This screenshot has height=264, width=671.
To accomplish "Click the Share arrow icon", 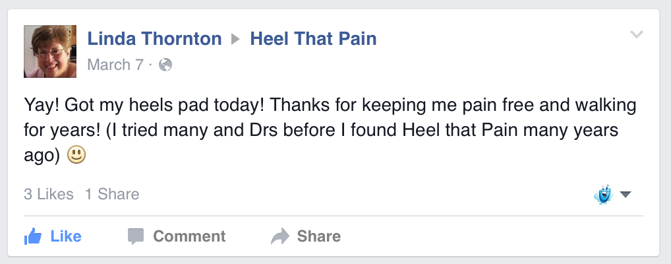I will coord(281,236).
